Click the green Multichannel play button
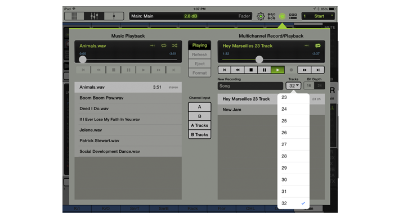This screenshot has height=222, width=394. (277, 70)
